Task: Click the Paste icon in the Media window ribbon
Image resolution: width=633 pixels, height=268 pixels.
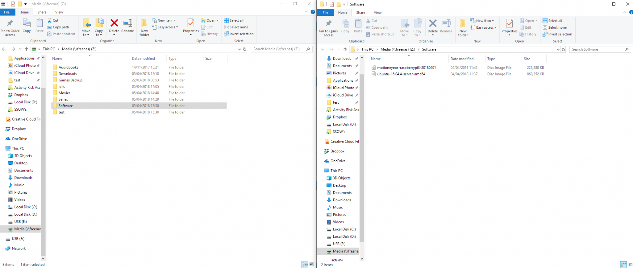Action: pyautogui.click(x=40, y=26)
